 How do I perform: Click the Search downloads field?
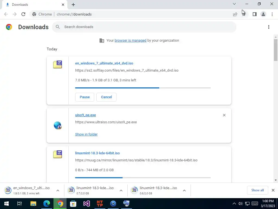pos(144,27)
